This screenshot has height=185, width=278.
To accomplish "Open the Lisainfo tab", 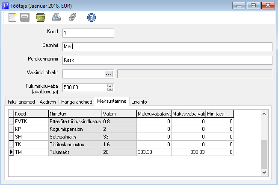I will coord(139,102).
